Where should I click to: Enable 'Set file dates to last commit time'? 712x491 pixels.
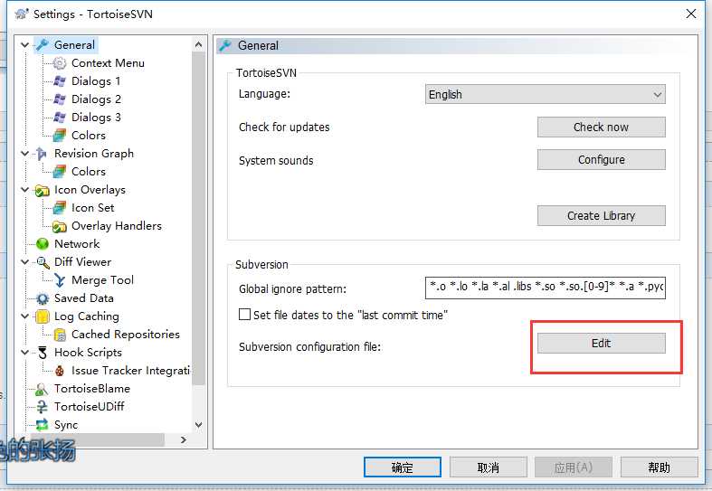(x=245, y=315)
